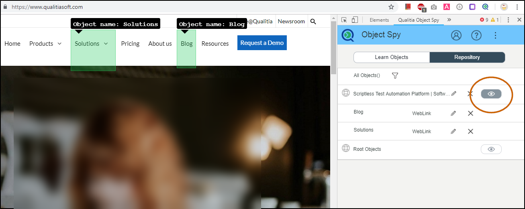525x209 pixels.
Task: Select the DevTools inspect element icon
Action: pyautogui.click(x=344, y=20)
